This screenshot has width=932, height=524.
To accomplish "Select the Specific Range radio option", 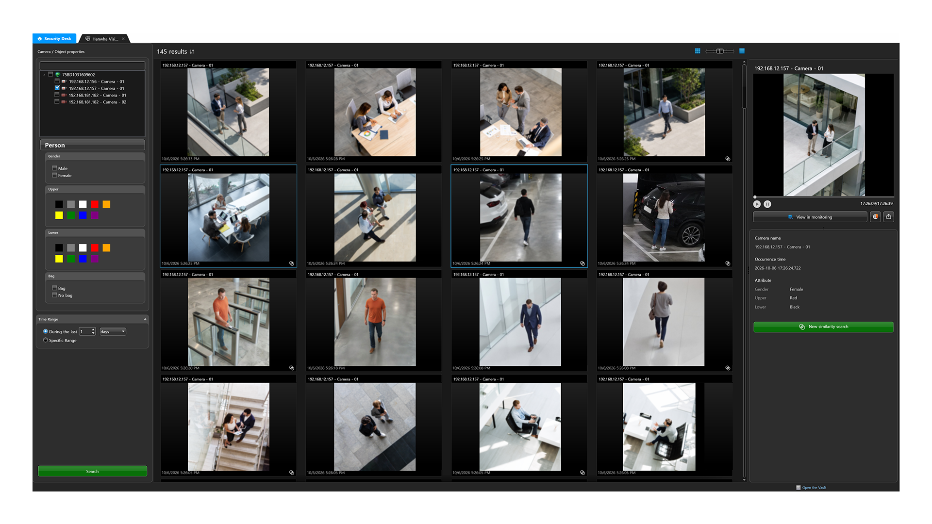I will coord(46,340).
